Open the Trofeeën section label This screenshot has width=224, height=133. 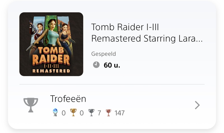pos(68,99)
